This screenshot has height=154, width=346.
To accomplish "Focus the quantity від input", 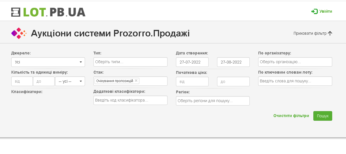I will (x=22, y=81).
